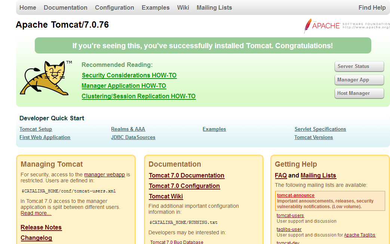Screen dimensions: 390x244
Task: Open the Examples link under Developer Quick Start
Action: 214,129
